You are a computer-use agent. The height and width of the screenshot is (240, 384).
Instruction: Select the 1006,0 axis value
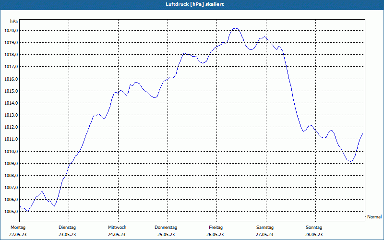[11, 199]
